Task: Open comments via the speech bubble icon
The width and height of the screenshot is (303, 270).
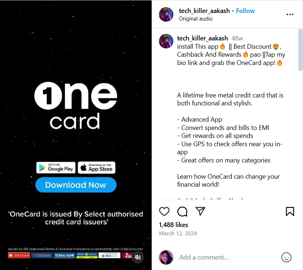Action: click(182, 212)
